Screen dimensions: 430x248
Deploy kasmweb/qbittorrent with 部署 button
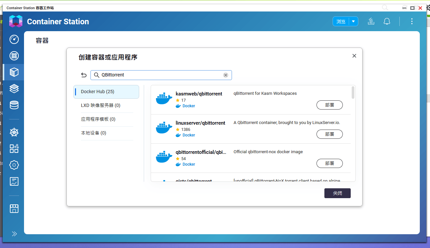point(330,105)
